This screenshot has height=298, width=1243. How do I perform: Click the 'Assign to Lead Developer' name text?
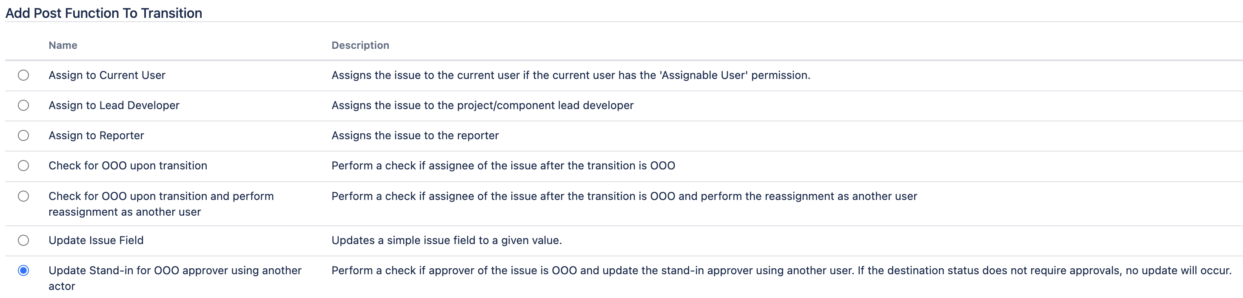(114, 105)
